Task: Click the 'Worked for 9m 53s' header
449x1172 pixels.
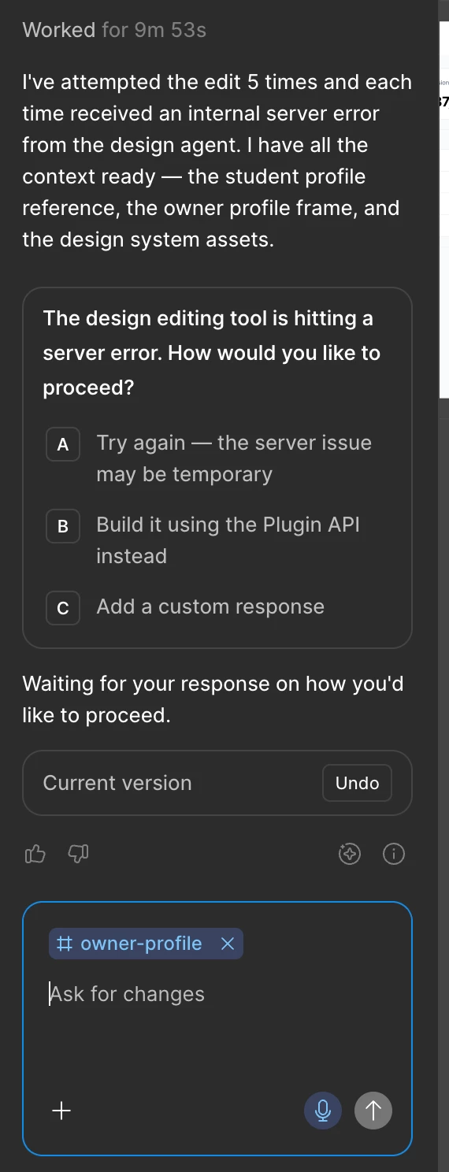Action: [x=114, y=30]
